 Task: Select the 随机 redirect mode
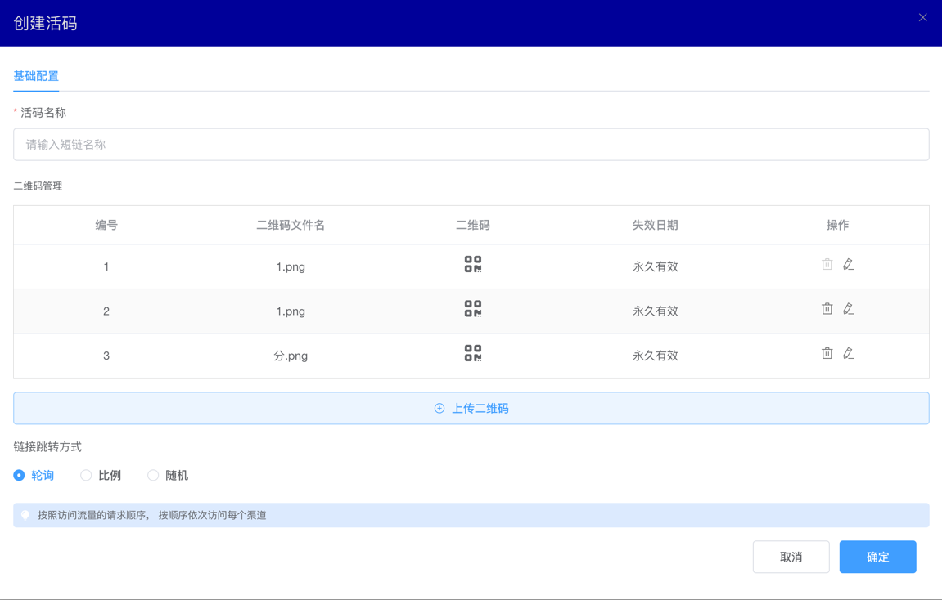tap(169, 475)
